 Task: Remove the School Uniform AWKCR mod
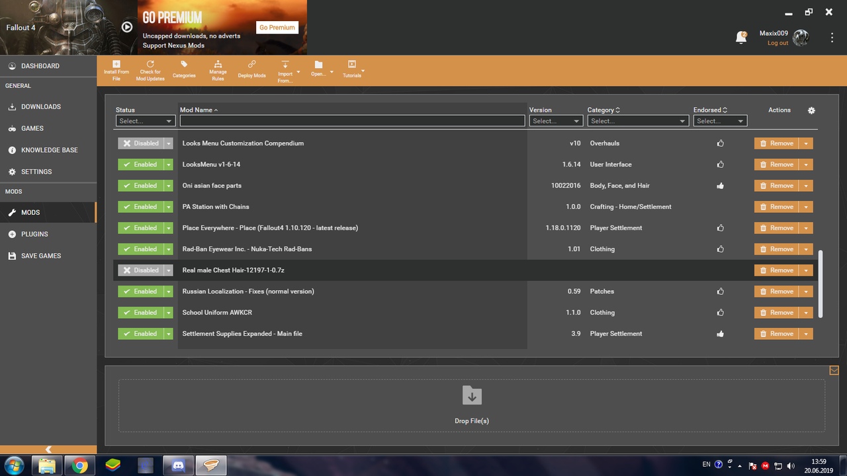click(x=776, y=313)
